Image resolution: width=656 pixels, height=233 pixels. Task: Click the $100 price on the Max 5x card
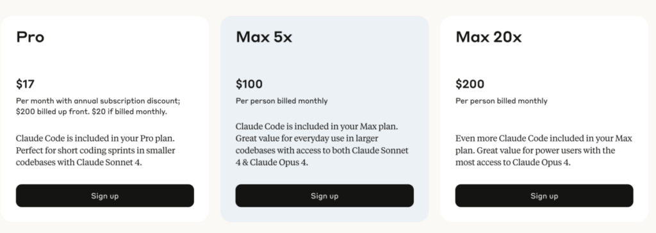pyautogui.click(x=249, y=84)
